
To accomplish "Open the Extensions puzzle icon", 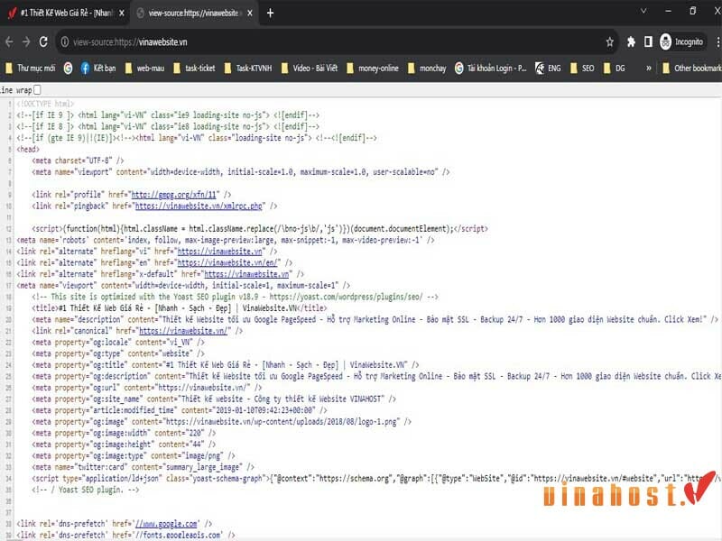I will 631,41.
